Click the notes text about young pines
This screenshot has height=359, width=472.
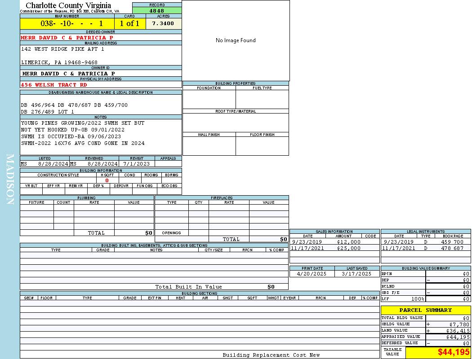tap(83, 123)
